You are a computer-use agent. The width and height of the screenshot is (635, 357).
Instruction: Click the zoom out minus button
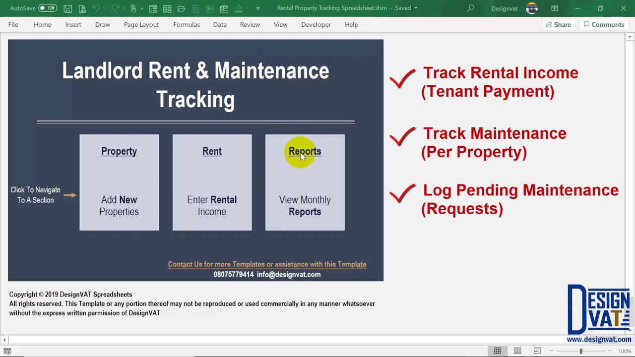551,351
